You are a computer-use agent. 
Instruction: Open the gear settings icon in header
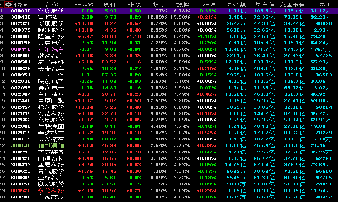click(8, 4)
